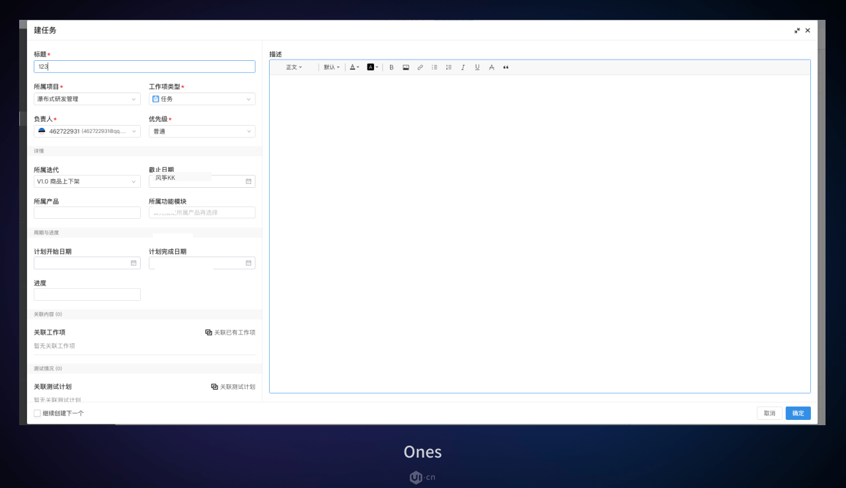Open the 工作项类型 dropdown
This screenshot has width=846, height=488.
(202, 99)
